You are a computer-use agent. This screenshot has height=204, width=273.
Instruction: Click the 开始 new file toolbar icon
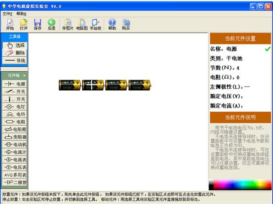[x=10, y=24]
